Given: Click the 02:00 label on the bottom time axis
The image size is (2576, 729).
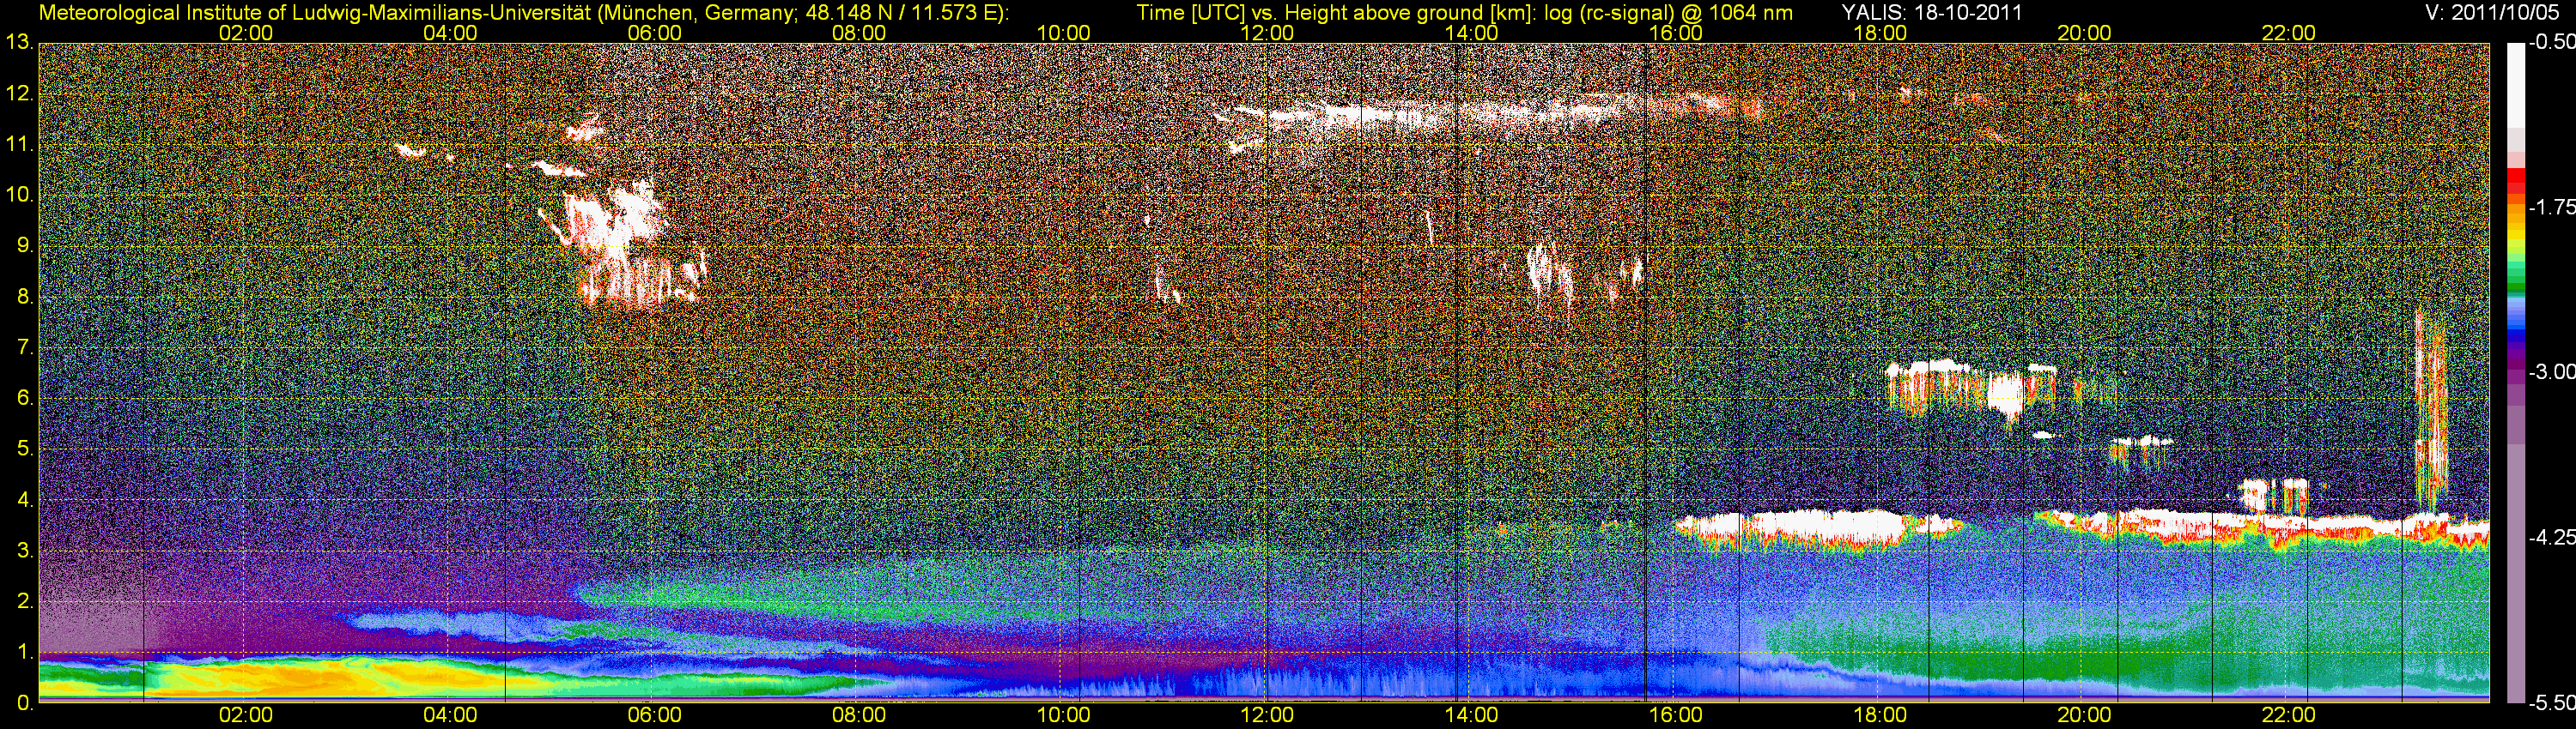Looking at the screenshot, I should (246, 715).
